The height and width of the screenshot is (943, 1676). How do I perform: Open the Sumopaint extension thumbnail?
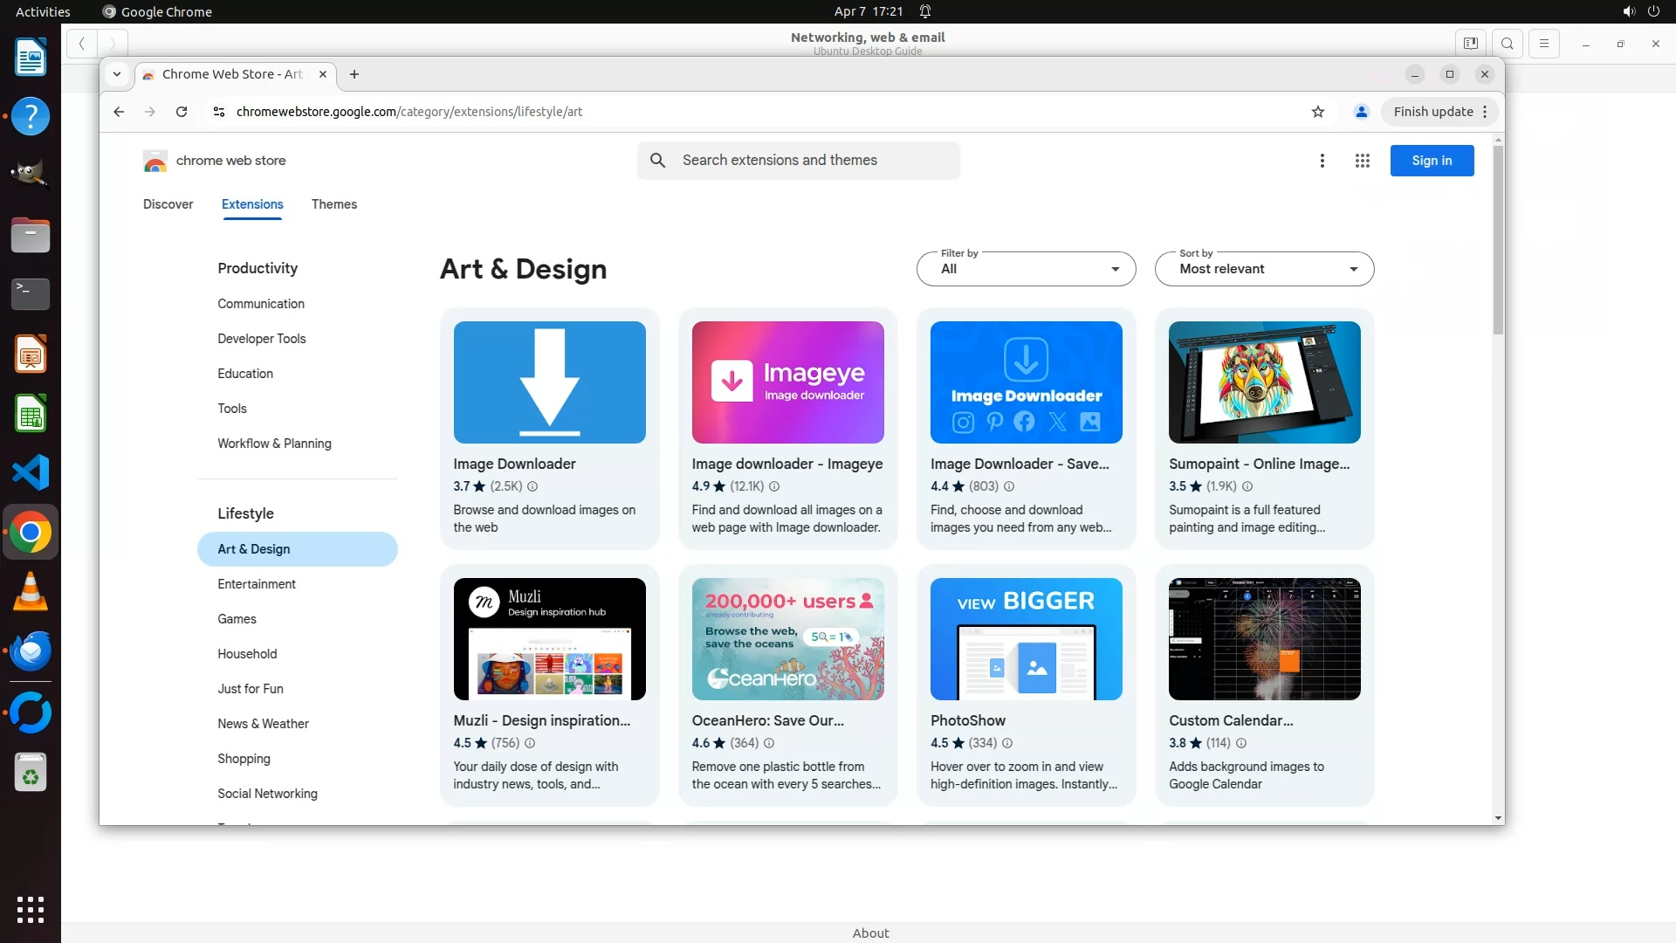[1264, 382]
